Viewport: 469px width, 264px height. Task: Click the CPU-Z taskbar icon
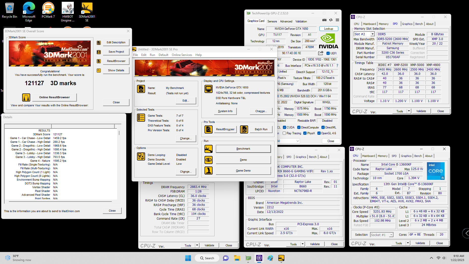click(259, 258)
